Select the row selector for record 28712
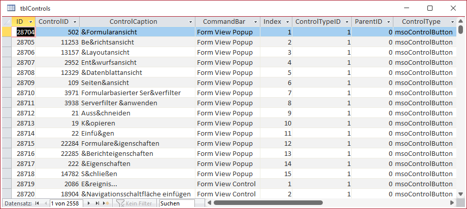467x209 pixels. pos(7,113)
